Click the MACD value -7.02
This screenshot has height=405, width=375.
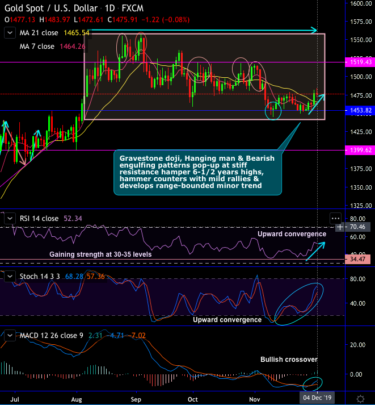click(x=137, y=336)
